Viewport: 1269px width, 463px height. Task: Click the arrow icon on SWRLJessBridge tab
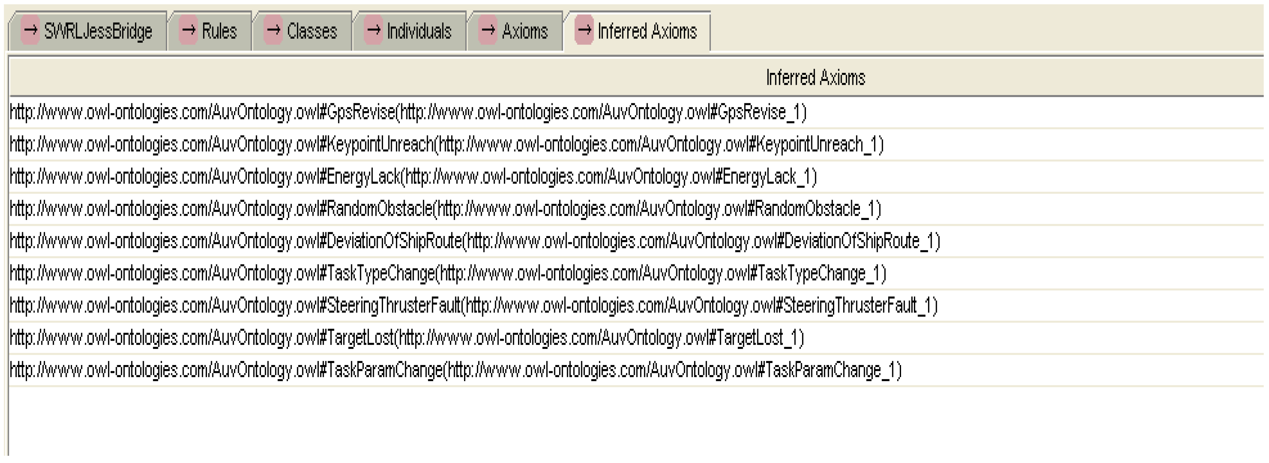(x=31, y=31)
